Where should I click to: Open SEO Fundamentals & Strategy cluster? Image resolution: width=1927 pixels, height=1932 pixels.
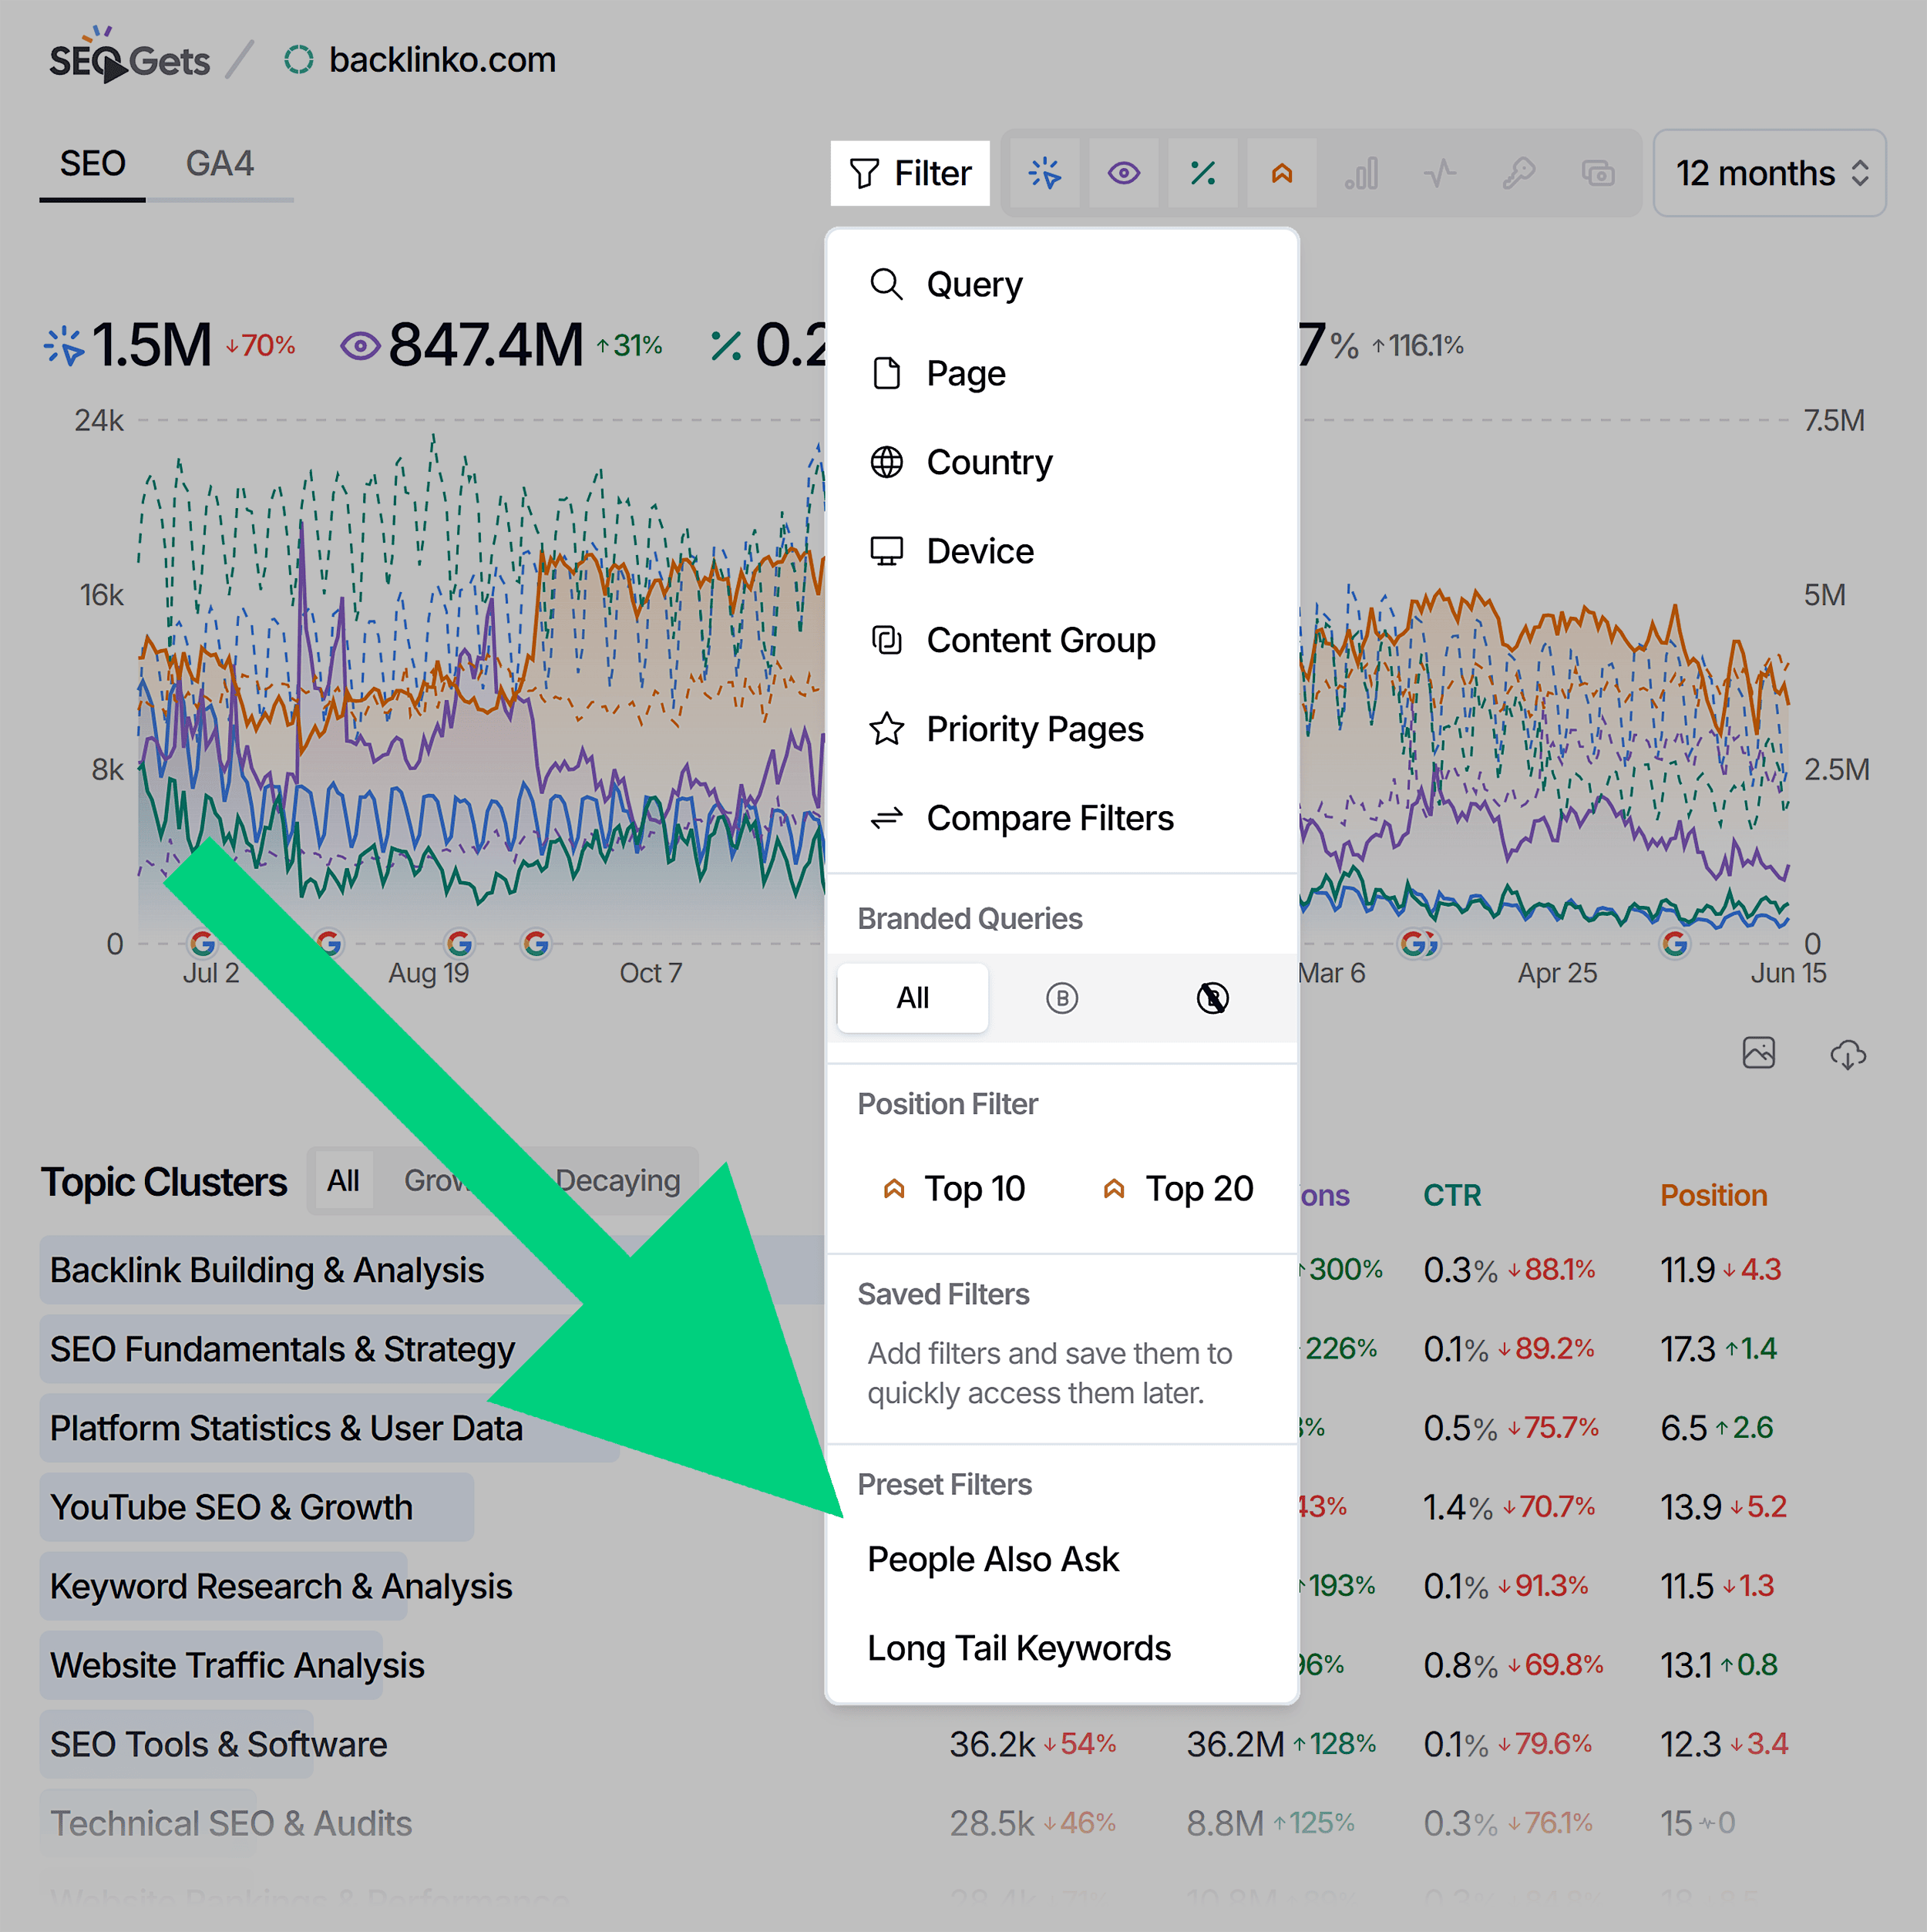(282, 1350)
